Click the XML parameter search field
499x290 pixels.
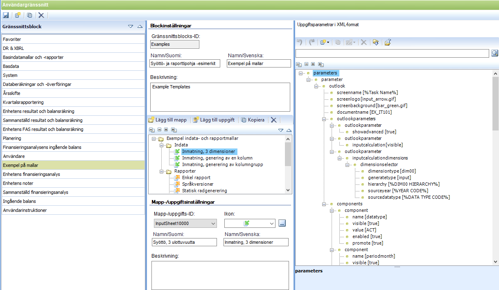[392, 54]
